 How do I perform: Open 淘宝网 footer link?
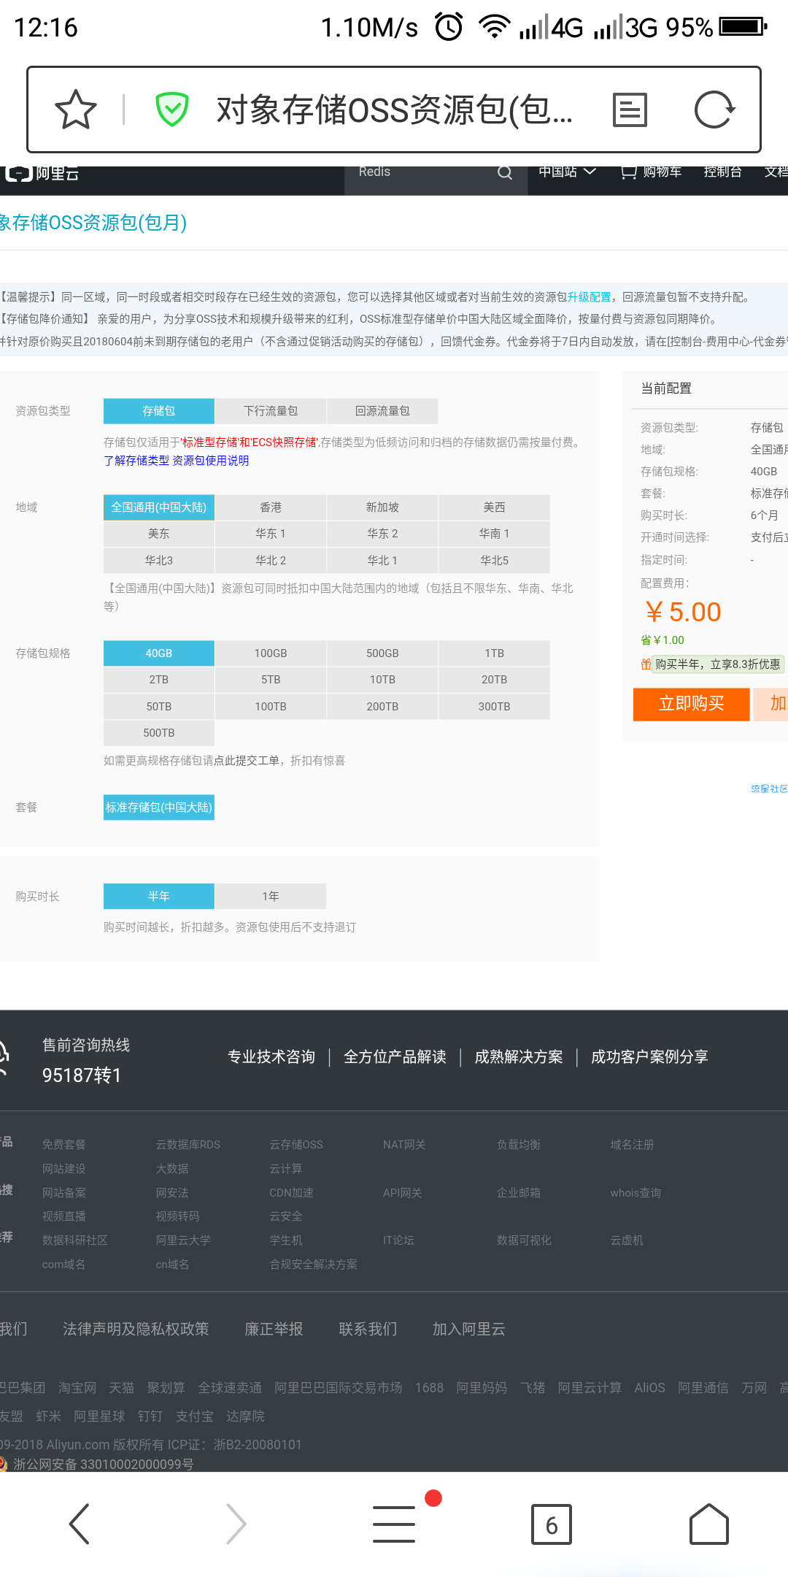[x=77, y=1388]
